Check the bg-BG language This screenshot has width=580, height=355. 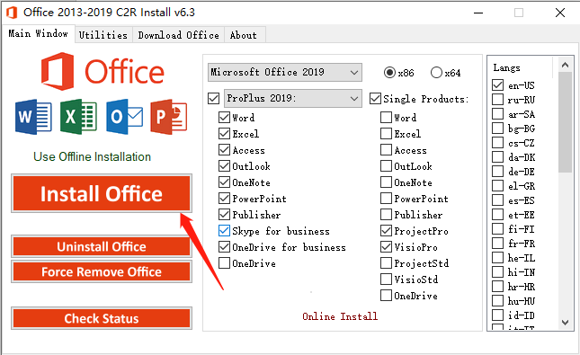pos(498,129)
